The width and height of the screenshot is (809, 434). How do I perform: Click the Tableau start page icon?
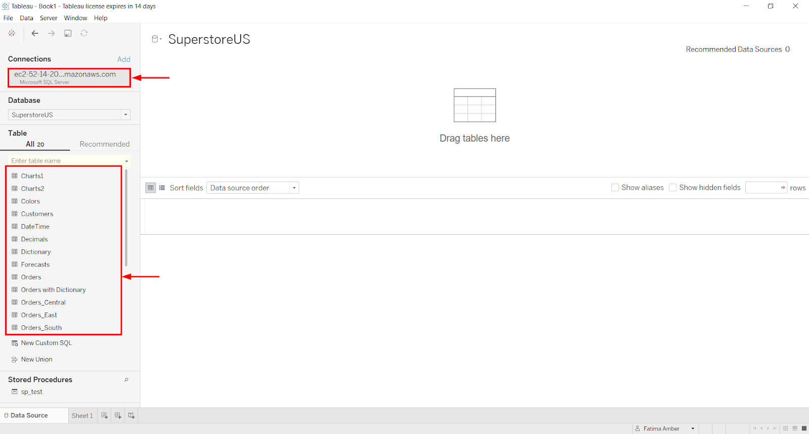coord(12,33)
